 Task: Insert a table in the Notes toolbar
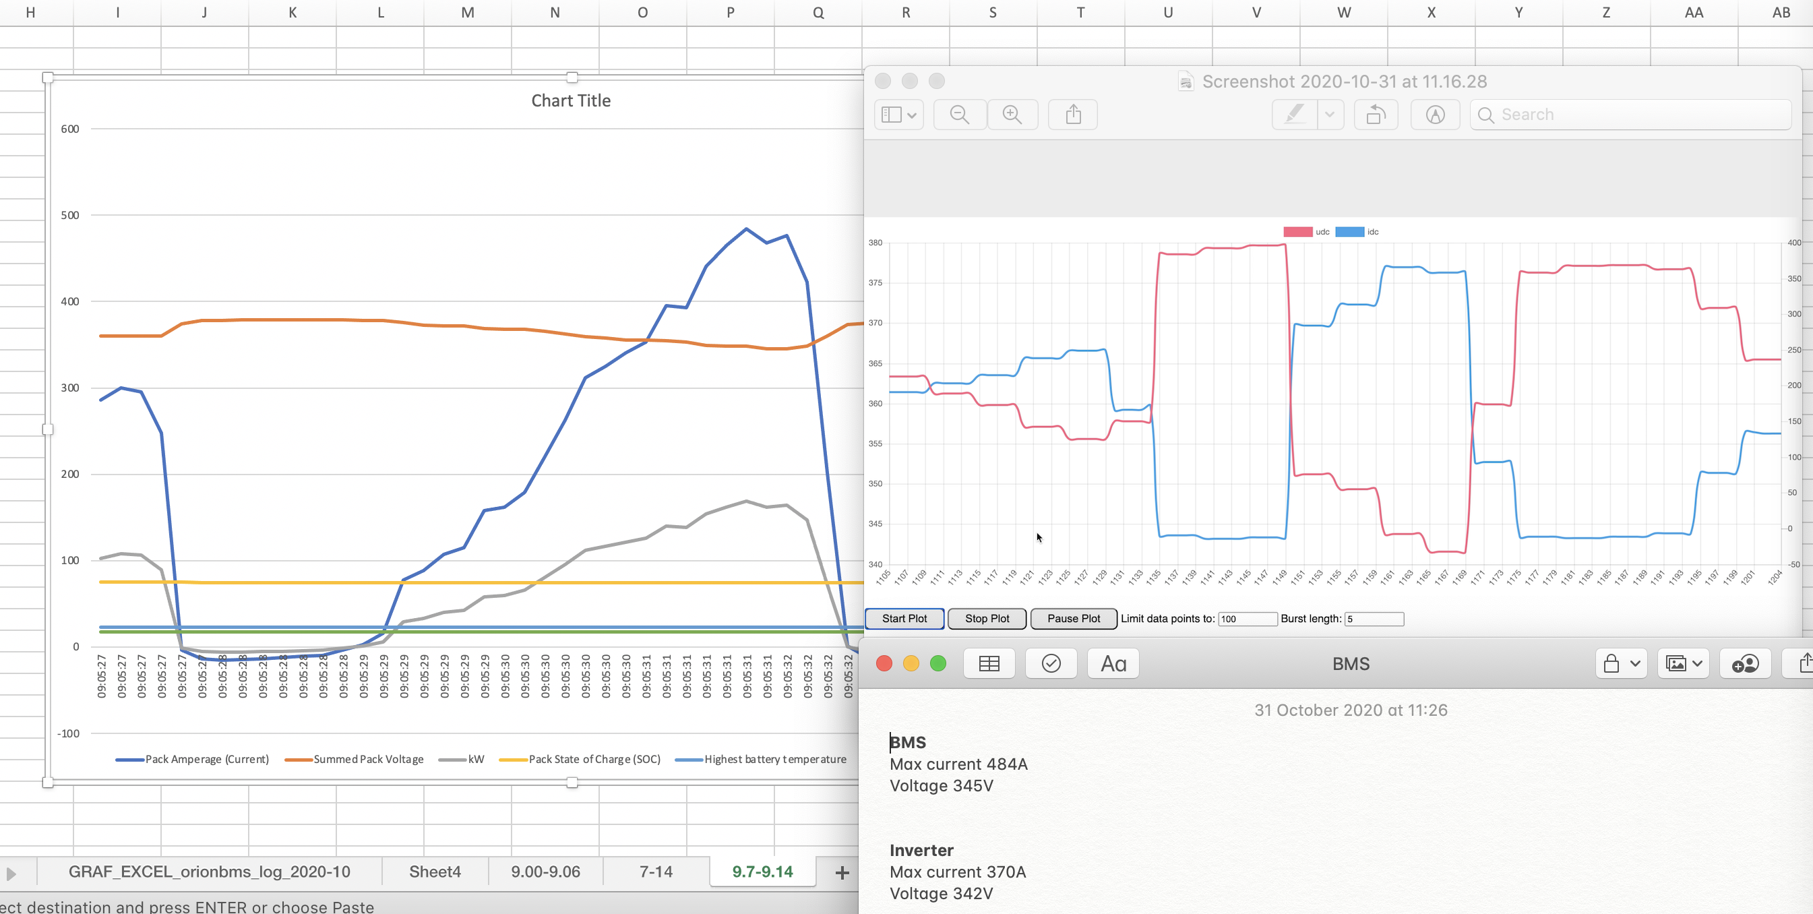(989, 663)
